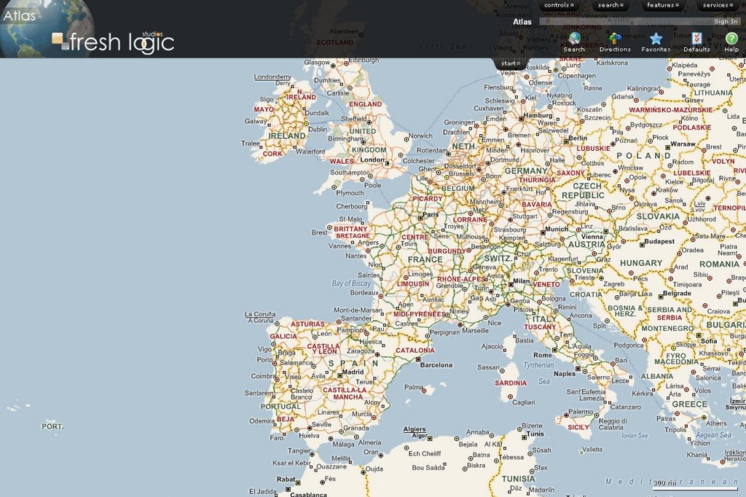Expand the controls dropdown tab
Screen dimensions: 746x497
[559, 5]
